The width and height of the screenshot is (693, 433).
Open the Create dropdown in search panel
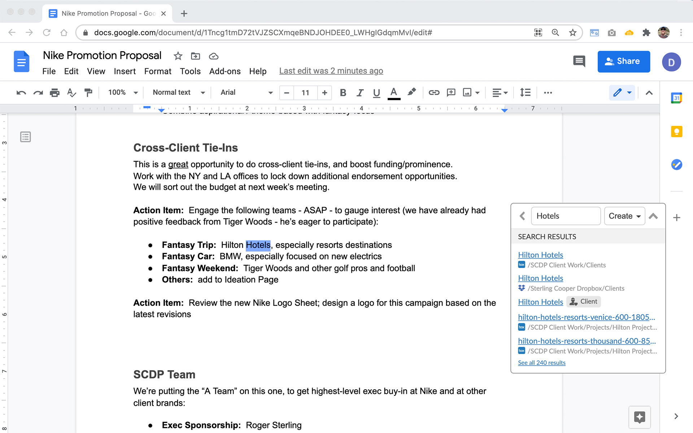624,216
